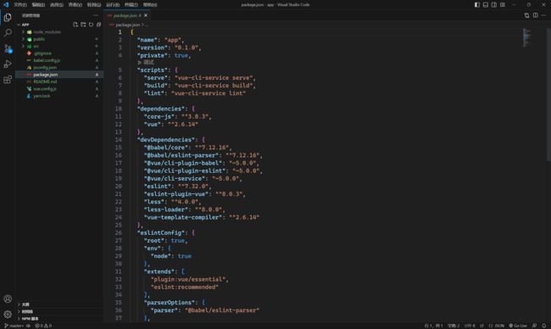Click the editor vertical scrollbar
The image size is (551, 329).
[x=548, y=94]
